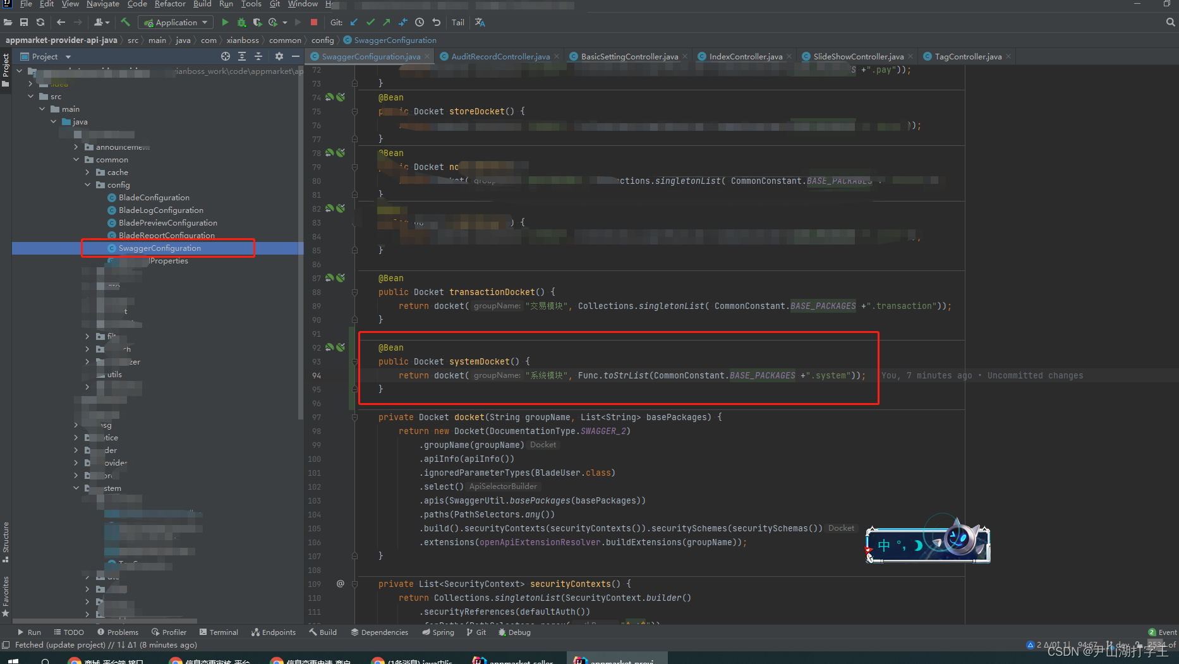Collapse the common package
Screen dimensions: 1179x664
pyautogui.click(x=76, y=160)
